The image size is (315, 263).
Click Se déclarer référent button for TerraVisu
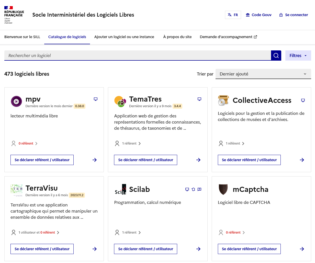coord(42,249)
